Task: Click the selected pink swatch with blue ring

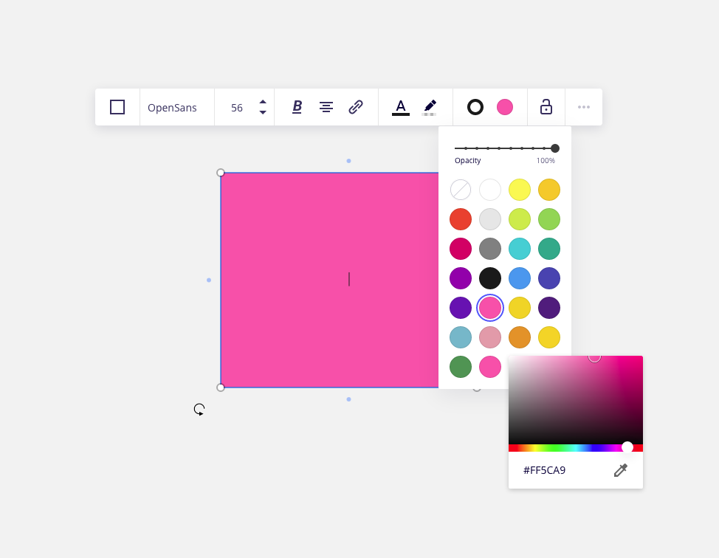Action: point(490,308)
